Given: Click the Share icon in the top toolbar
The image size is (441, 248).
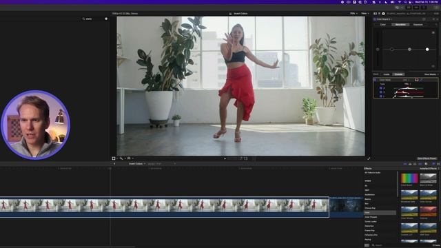Looking at the screenshot, I should (x=436, y=8).
